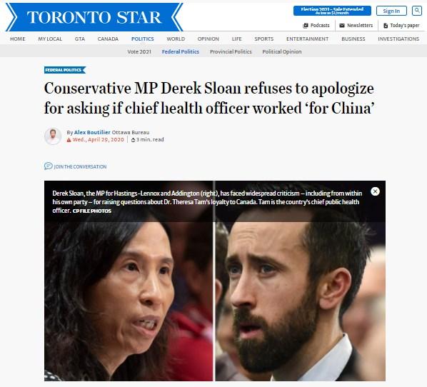Open Newsletters envelope icon
Image resolution: width=427 pixels, height=387 pixels.
coord(342,25)
